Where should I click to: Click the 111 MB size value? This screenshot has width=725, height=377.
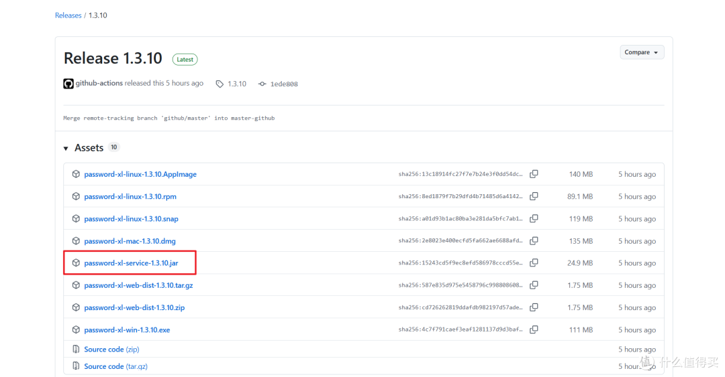point(581,330)
